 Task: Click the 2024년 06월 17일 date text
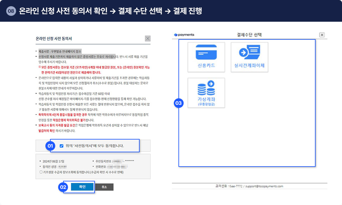coord(53,161)
